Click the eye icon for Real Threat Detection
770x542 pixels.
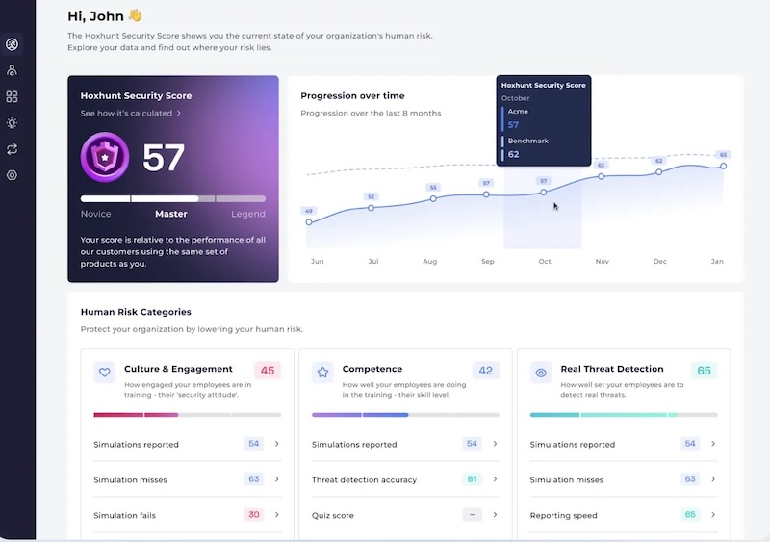pyautogui.click(x=541, y=372)
